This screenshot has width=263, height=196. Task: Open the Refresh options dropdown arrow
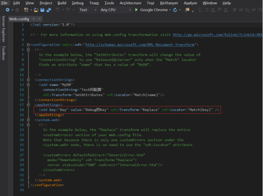click(x=180, y=10)
